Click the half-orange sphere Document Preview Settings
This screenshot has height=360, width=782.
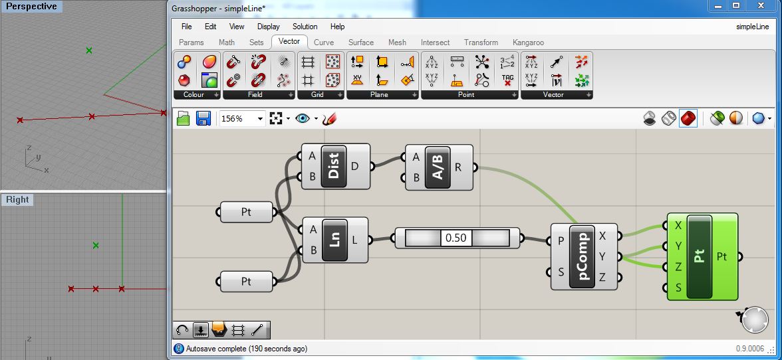point(736,118)
